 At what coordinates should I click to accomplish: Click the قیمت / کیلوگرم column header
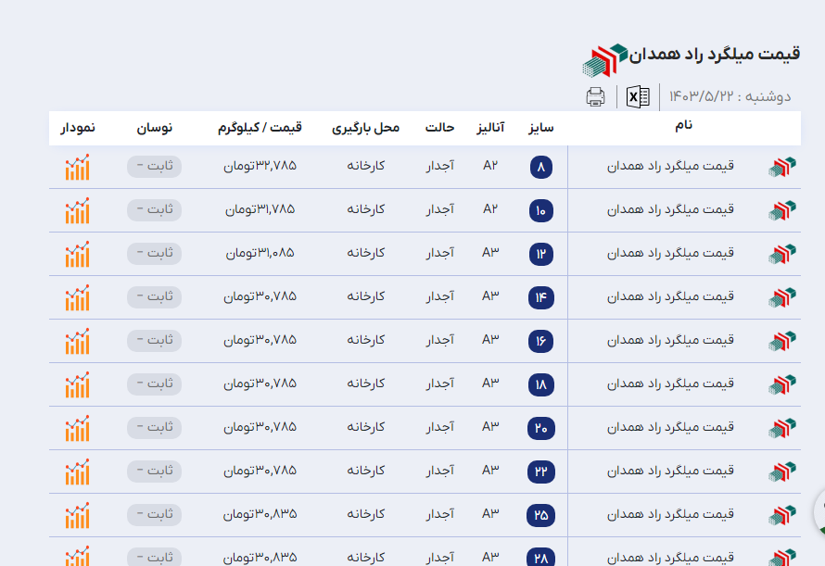(258, 128)
